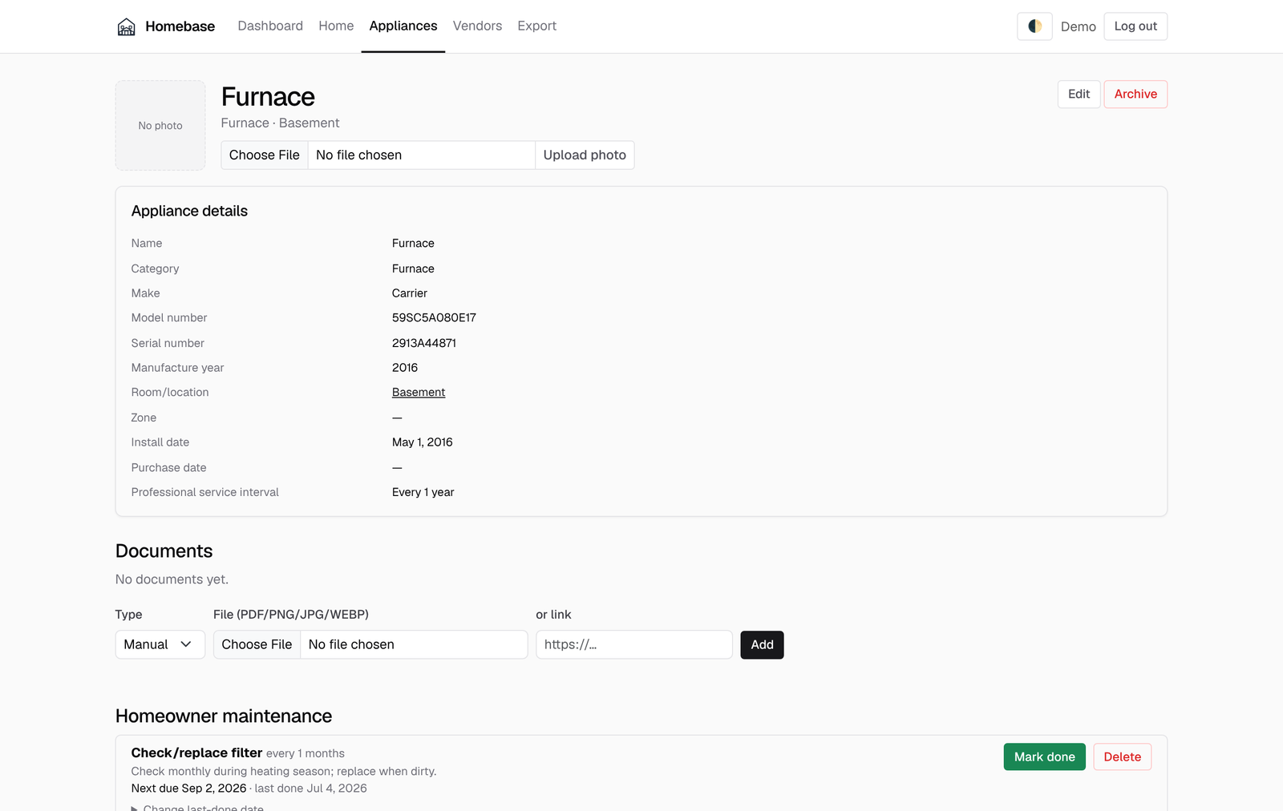This screenshot has height=811, width=1283.
Task: Click model number 59SC5A080E17
Action: 434,318
